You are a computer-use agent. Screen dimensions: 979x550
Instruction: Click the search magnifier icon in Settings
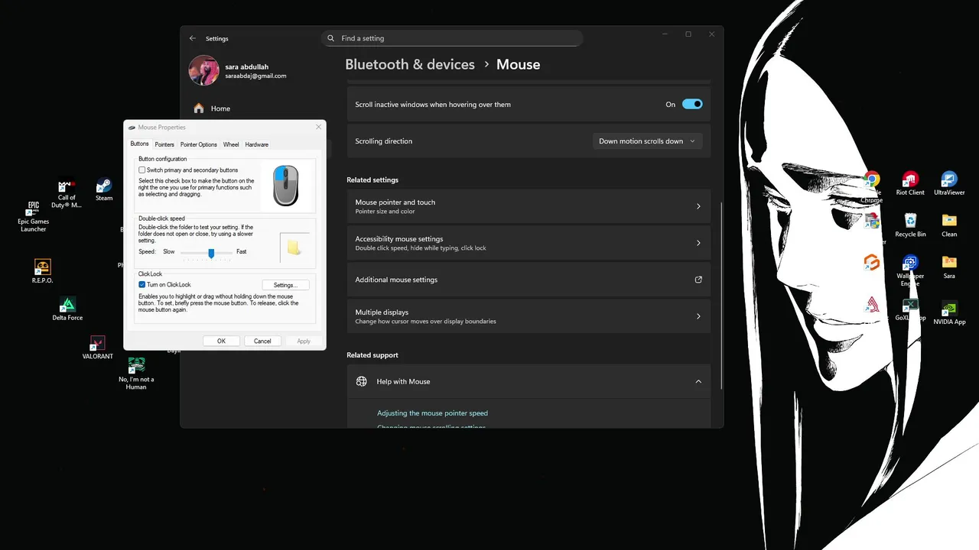pyautogui.click(x=331, y=38)
